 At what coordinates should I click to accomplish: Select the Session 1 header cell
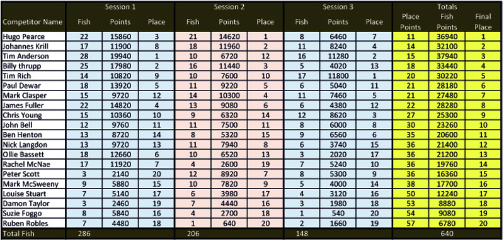tap(120, 7)
